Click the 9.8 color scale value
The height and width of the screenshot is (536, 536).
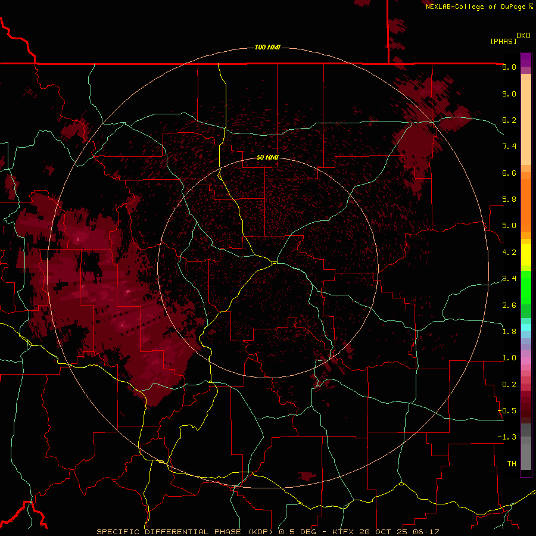point(509,67)
